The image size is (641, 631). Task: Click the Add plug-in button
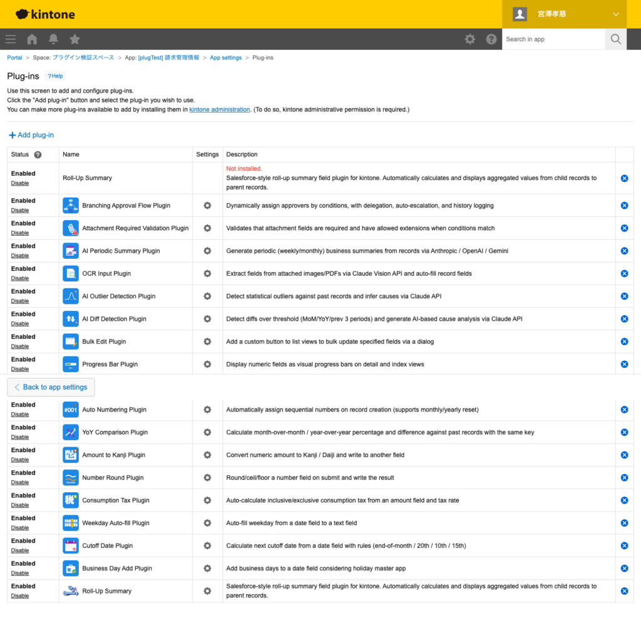(31, 135)
